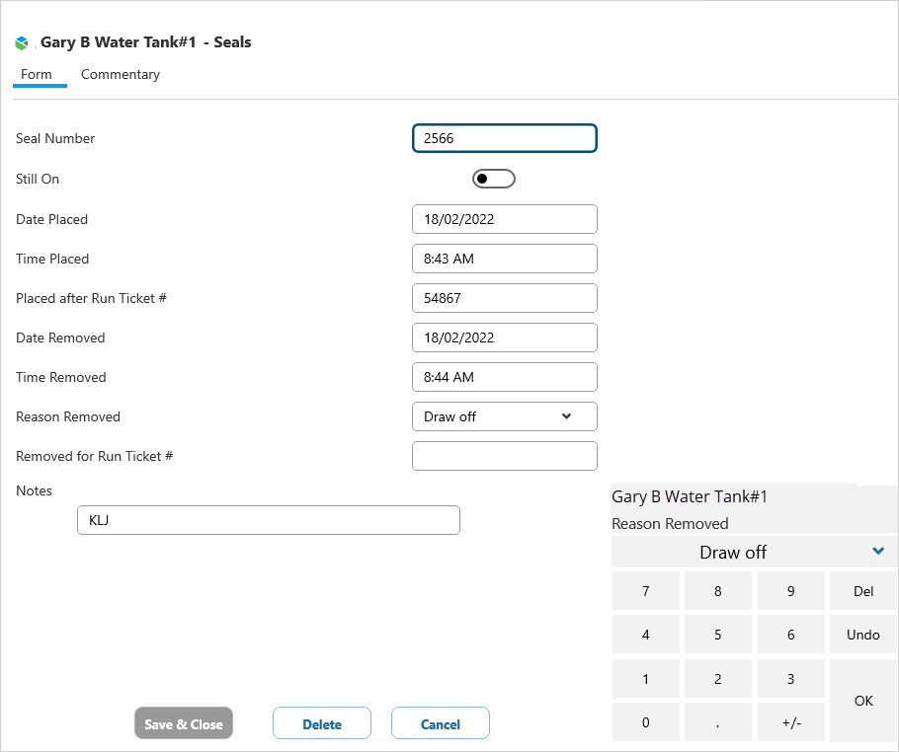Open the Reason Removed dropdown in form
The width and height of the screenshot is (899, 752).
coord(504,416)
